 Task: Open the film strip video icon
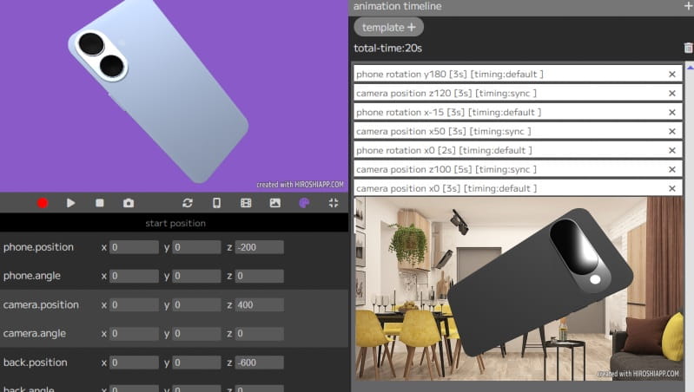tap(246, 203)
